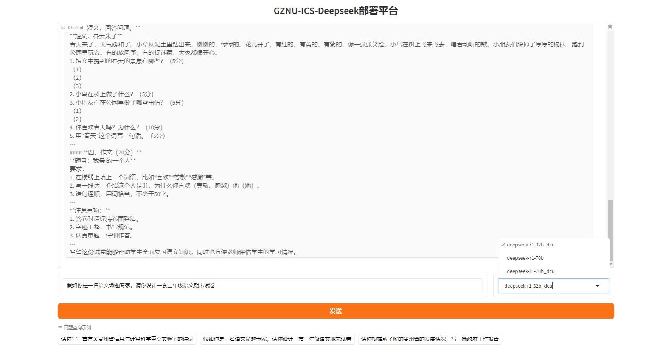Click question 2. 小鸟在树上做了什么？
649x345 pixels.
pyautogui.click(x=112, y=94)
